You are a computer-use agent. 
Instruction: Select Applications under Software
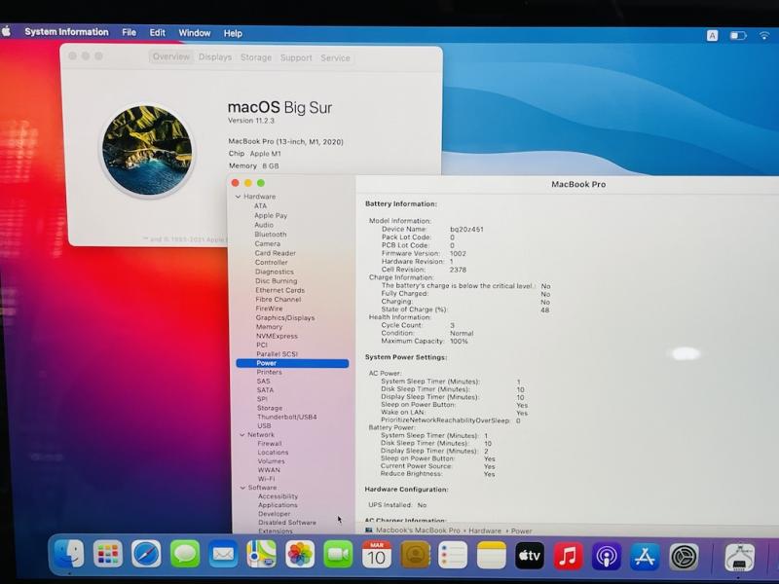278,505
